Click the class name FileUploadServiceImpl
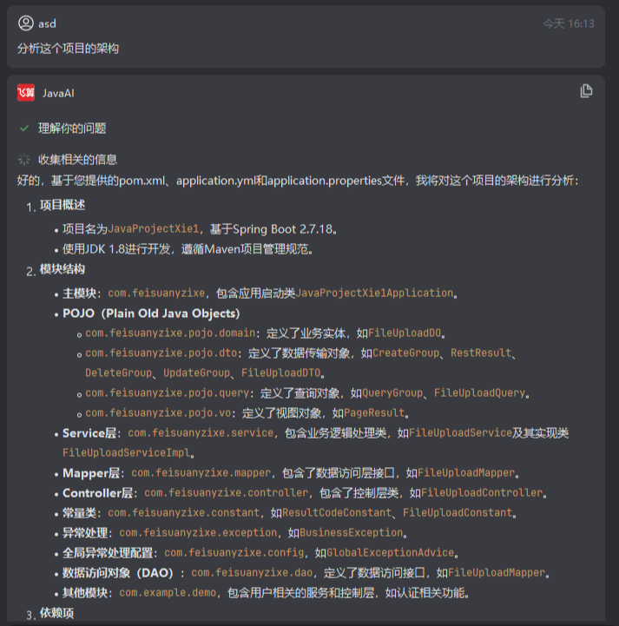 coord(126,452)
